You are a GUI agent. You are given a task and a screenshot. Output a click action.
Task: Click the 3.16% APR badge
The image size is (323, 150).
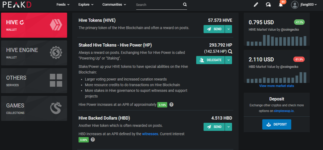pyautogui.click(x=162, y=104)
